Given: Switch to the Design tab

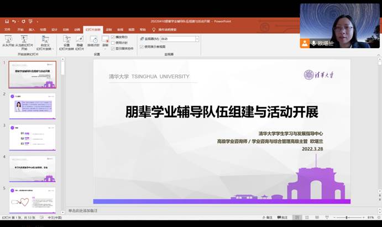Looking at the screenshot, I should click(x=54, y=29).
